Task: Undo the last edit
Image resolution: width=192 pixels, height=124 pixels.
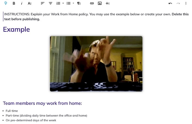Action: (170, 3)
